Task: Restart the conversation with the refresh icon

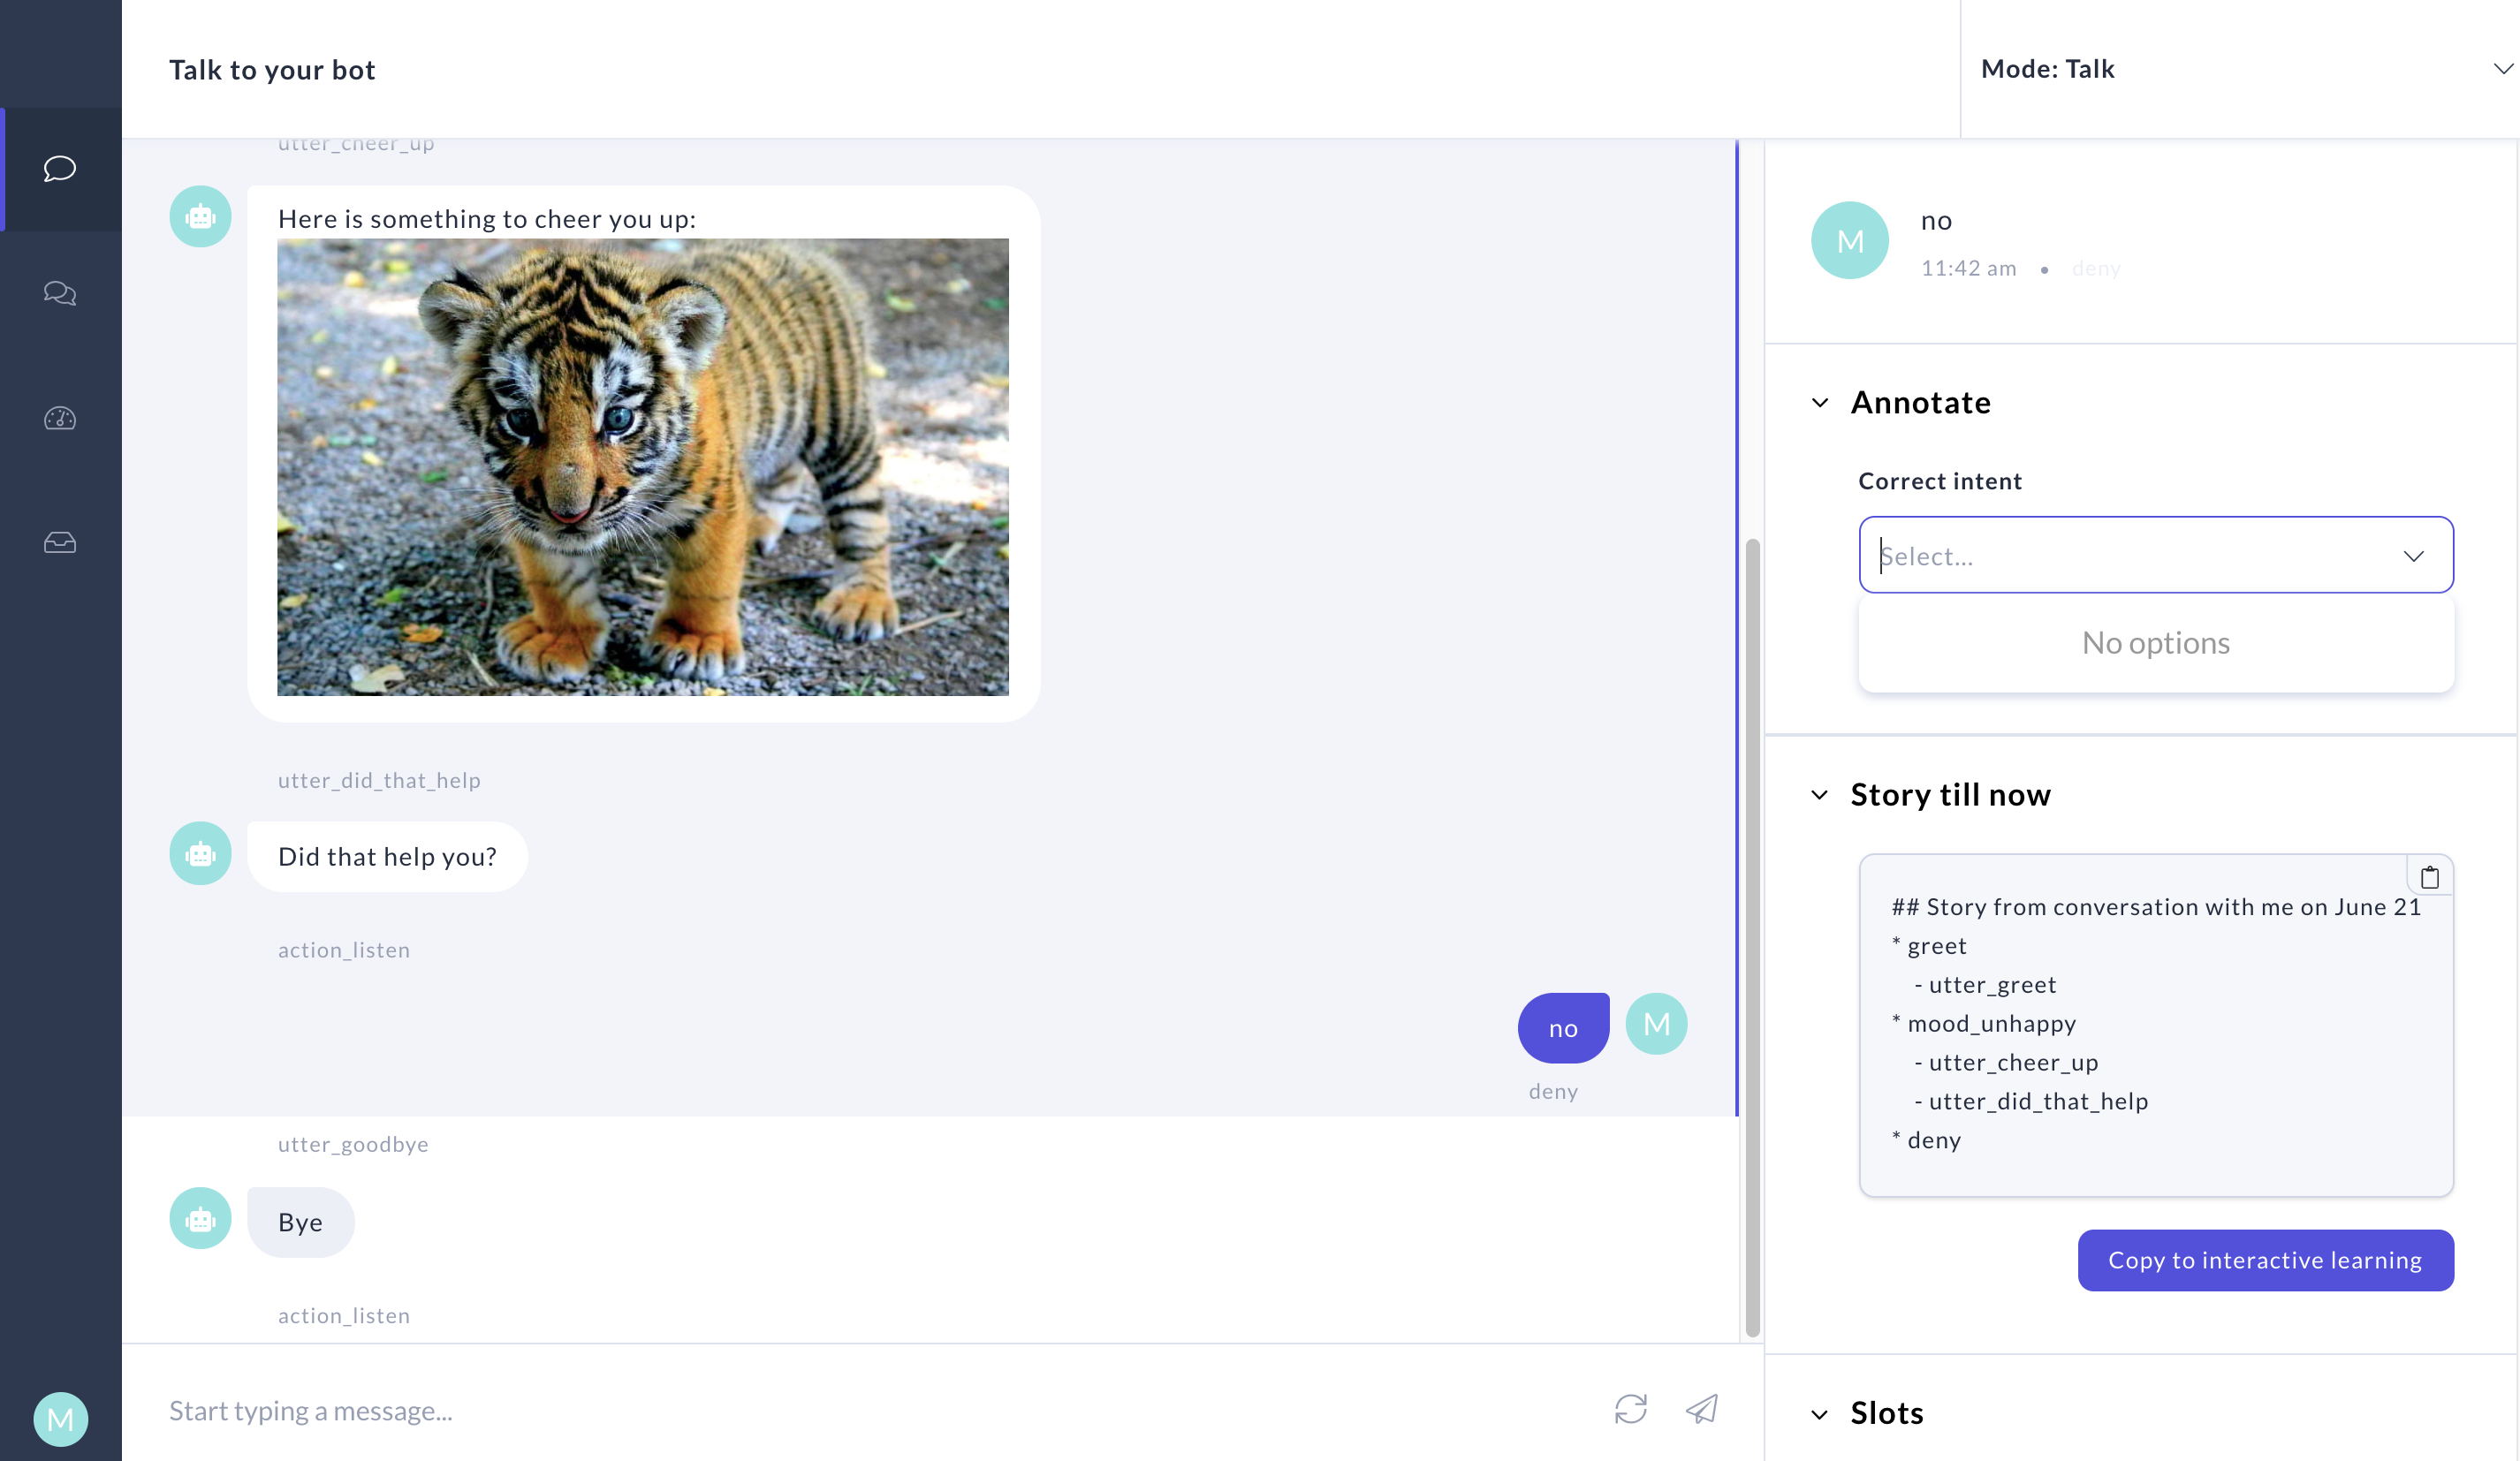Action: click(1630, 1409)
